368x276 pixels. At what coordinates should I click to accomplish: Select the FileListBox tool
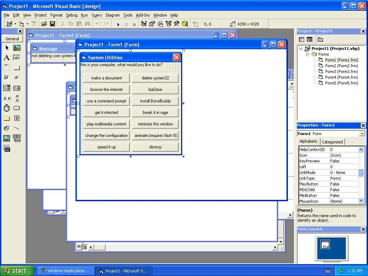click(x=17, y=118)
